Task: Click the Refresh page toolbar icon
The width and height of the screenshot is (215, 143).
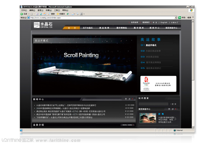Action: [41, 14]
